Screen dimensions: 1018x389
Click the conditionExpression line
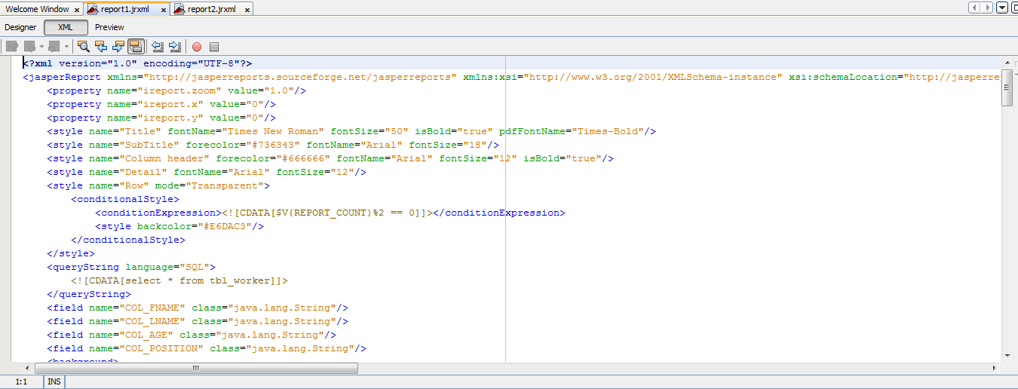(330, 213)
